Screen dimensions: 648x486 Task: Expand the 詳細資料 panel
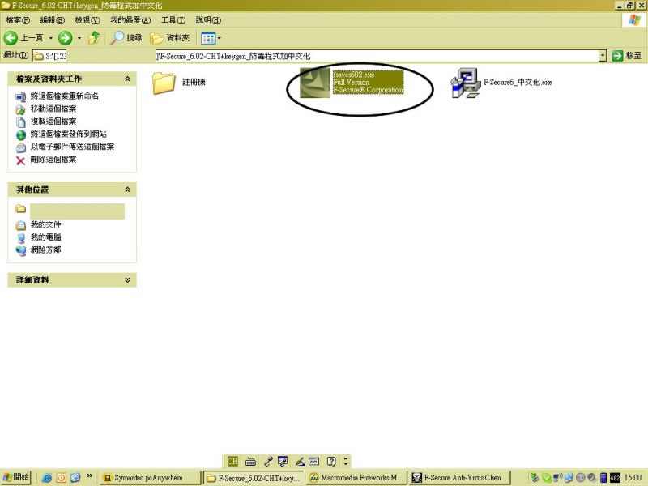[x=128, y=279]
